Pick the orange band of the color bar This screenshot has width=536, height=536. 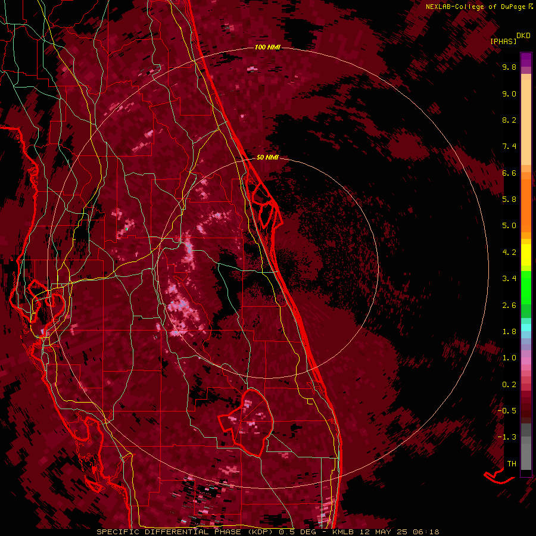tap(526, 206)
